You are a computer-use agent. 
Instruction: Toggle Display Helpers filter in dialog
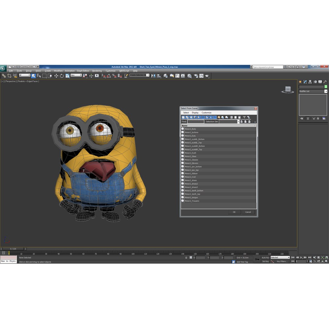click(x=199, y=117)
